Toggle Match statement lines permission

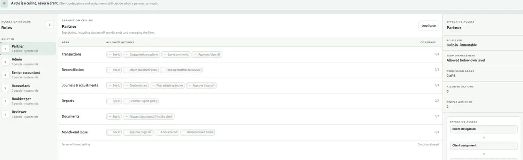point(141,70)
